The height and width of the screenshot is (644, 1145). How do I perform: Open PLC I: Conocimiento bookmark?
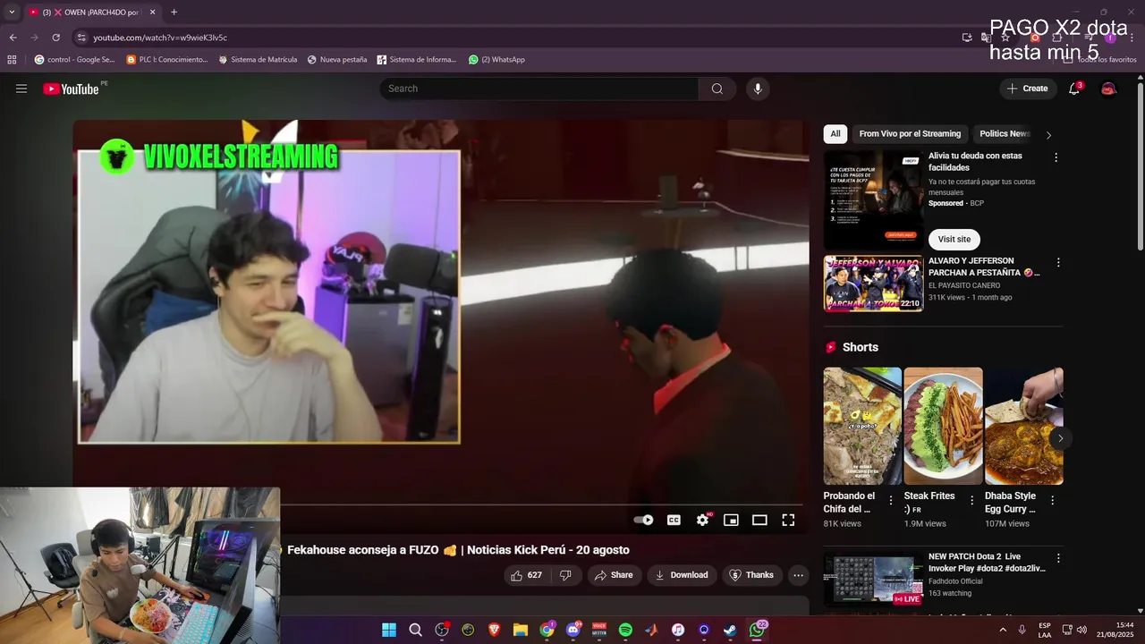pos(167,60)
